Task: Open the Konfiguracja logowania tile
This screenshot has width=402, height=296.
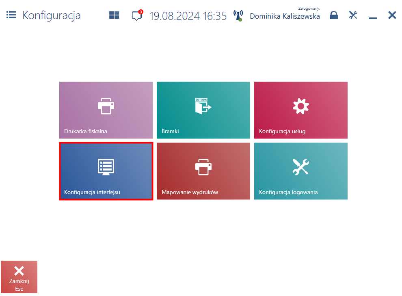Action: tap(301, 171)
